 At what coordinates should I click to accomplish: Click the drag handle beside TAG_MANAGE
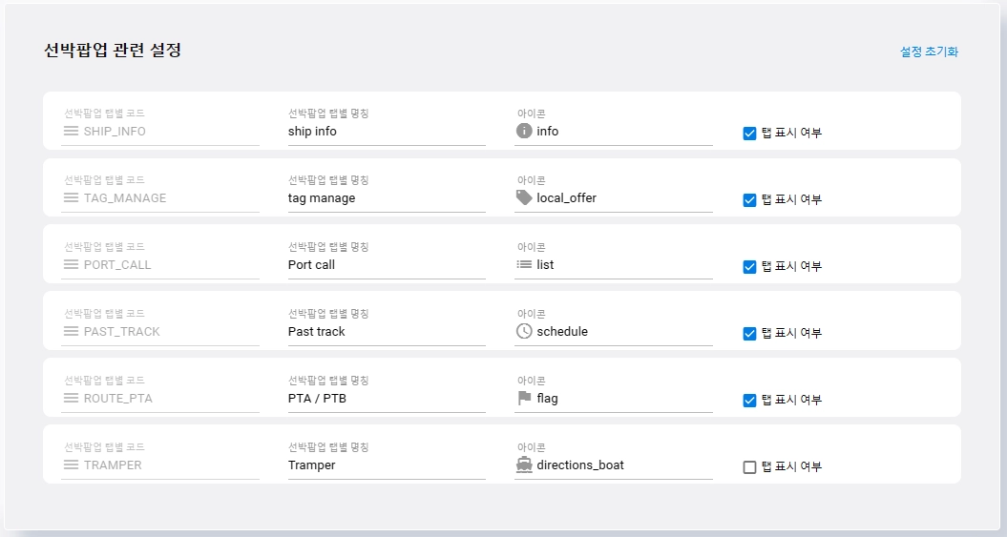(x=71, y=197)
